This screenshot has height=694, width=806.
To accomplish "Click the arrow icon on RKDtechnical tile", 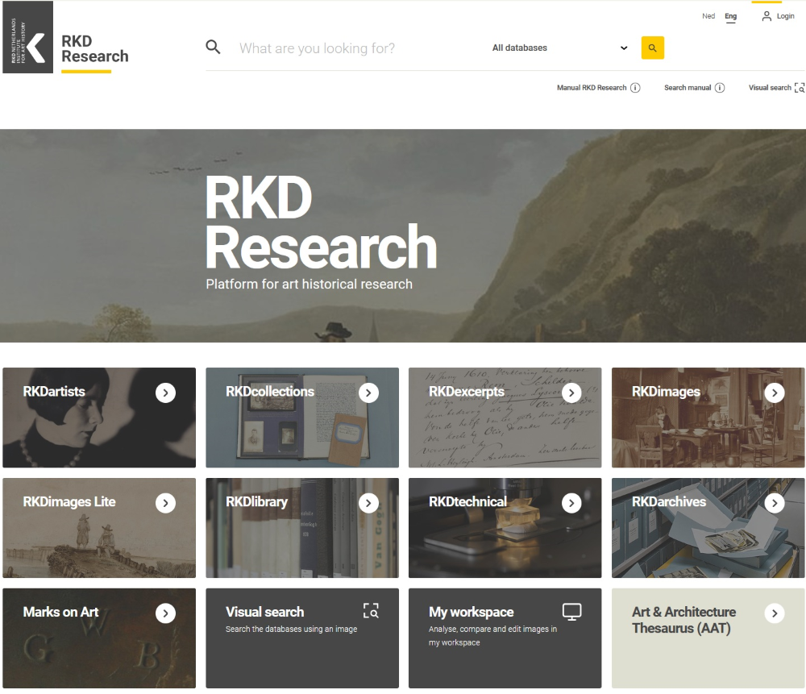I will pyautogui.click(x=571, y=503).
